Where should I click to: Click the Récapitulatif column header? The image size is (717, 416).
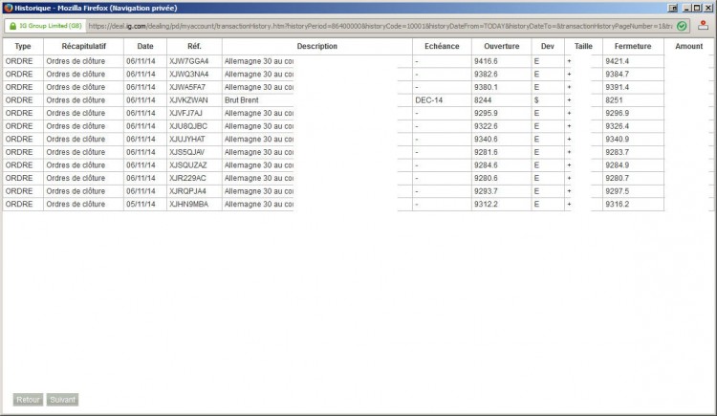coord(84,46)
